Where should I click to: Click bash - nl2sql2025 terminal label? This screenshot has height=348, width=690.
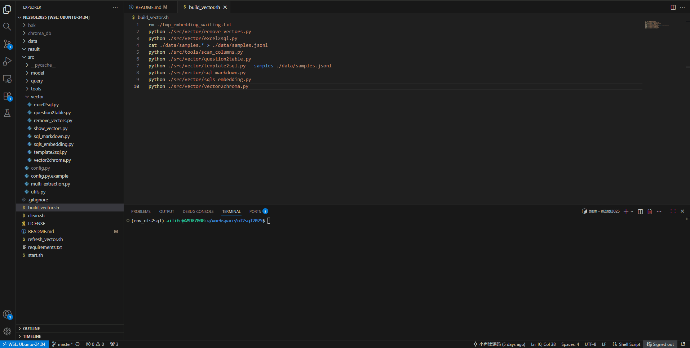[x=601, y=211]
